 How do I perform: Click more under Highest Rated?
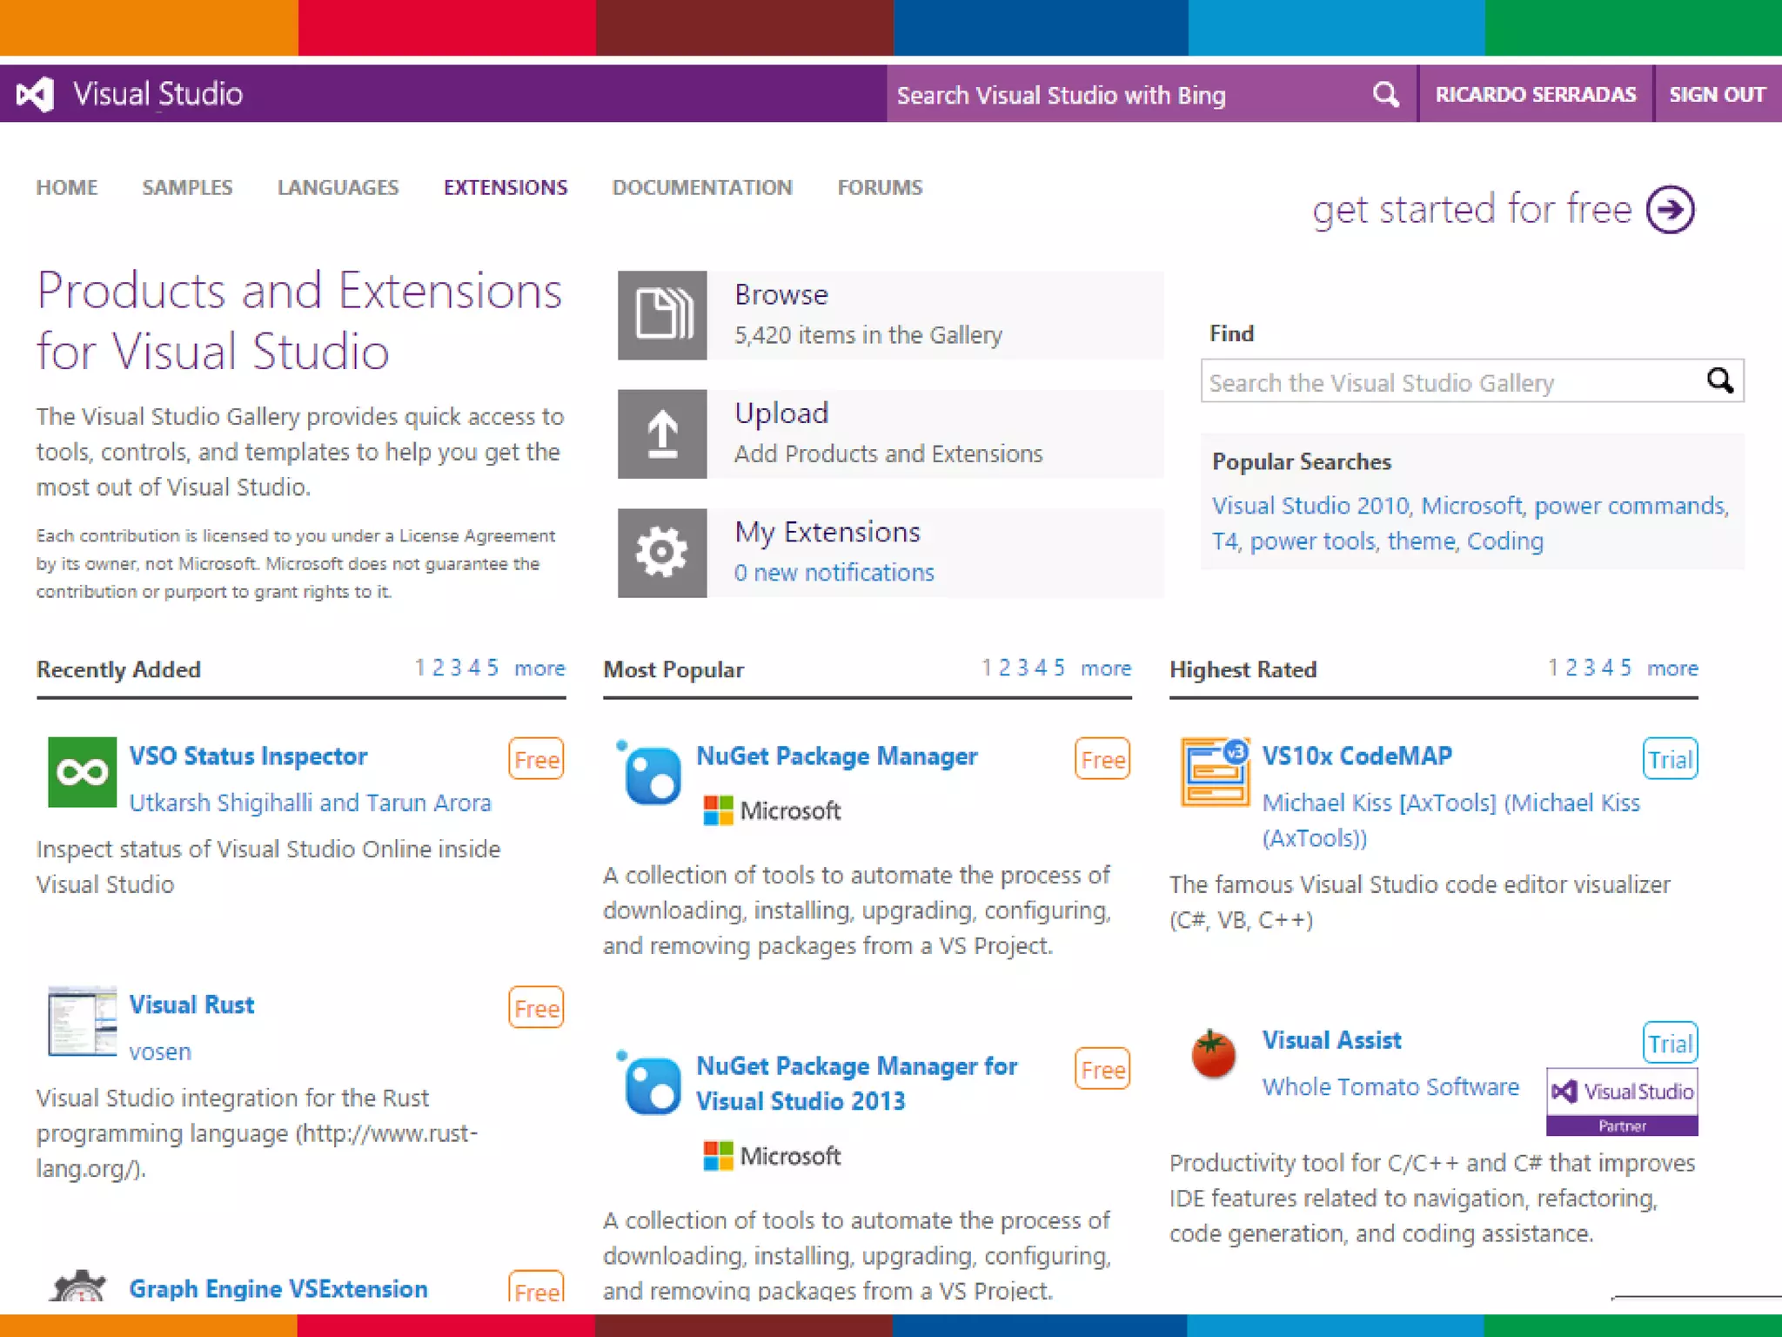[1672, 668]
